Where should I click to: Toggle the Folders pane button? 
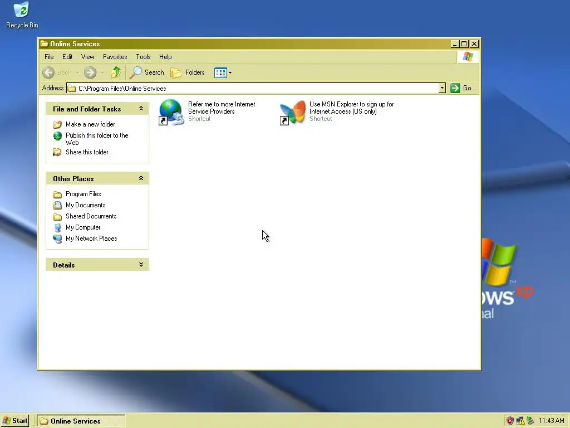188,72
